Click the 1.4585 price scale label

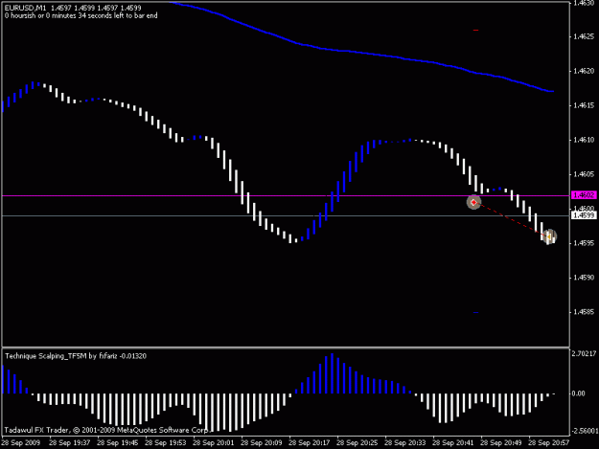tap(584, 312)
